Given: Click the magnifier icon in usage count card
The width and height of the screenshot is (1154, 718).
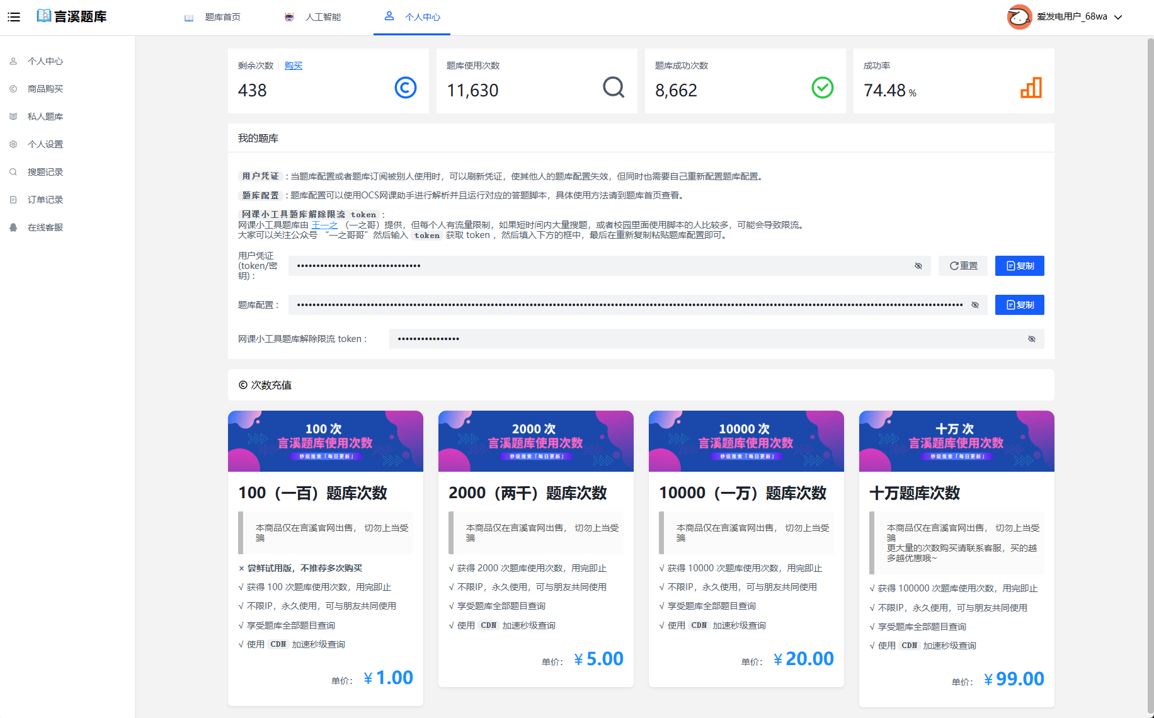Looking at the screenshot, I should coord(613,88).
